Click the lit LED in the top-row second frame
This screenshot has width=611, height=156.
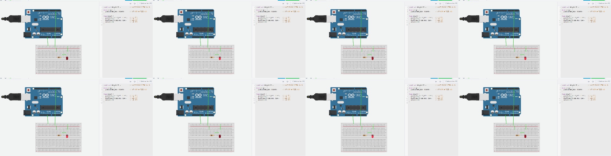point(220,58)
